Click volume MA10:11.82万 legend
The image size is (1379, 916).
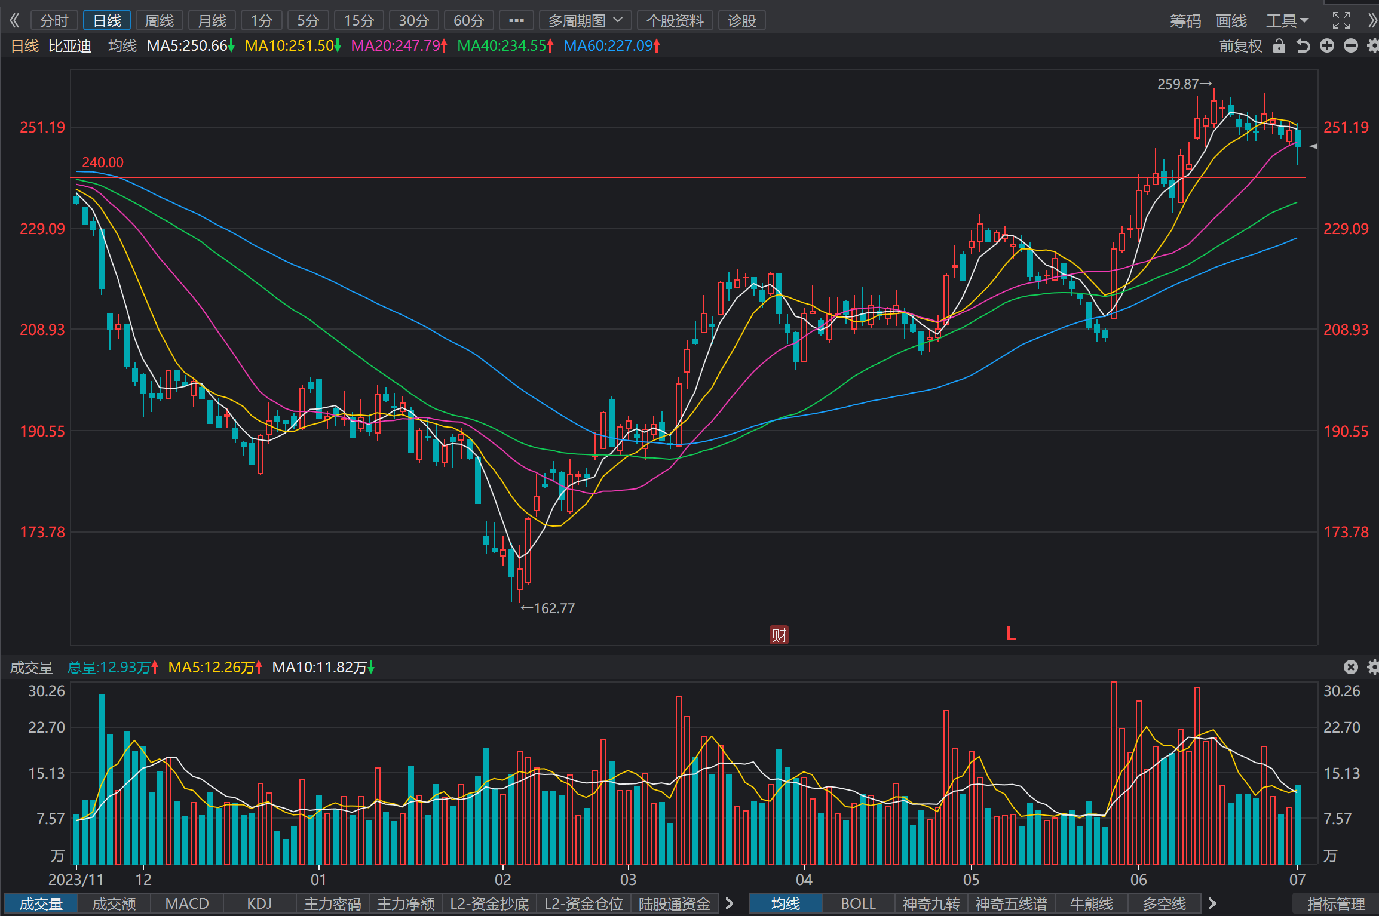point(323,667)
